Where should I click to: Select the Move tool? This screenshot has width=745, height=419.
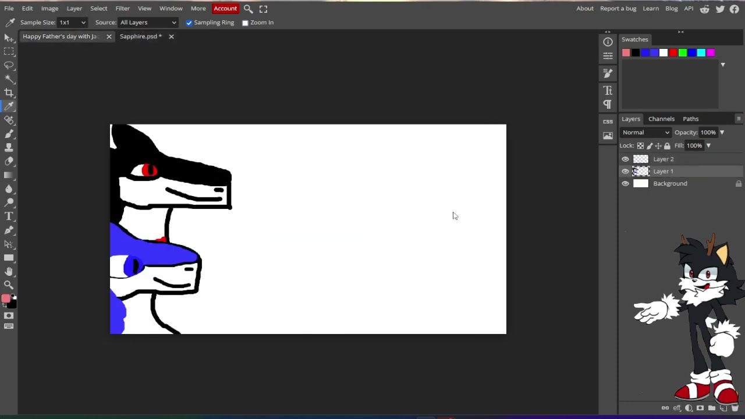(9, 38)
